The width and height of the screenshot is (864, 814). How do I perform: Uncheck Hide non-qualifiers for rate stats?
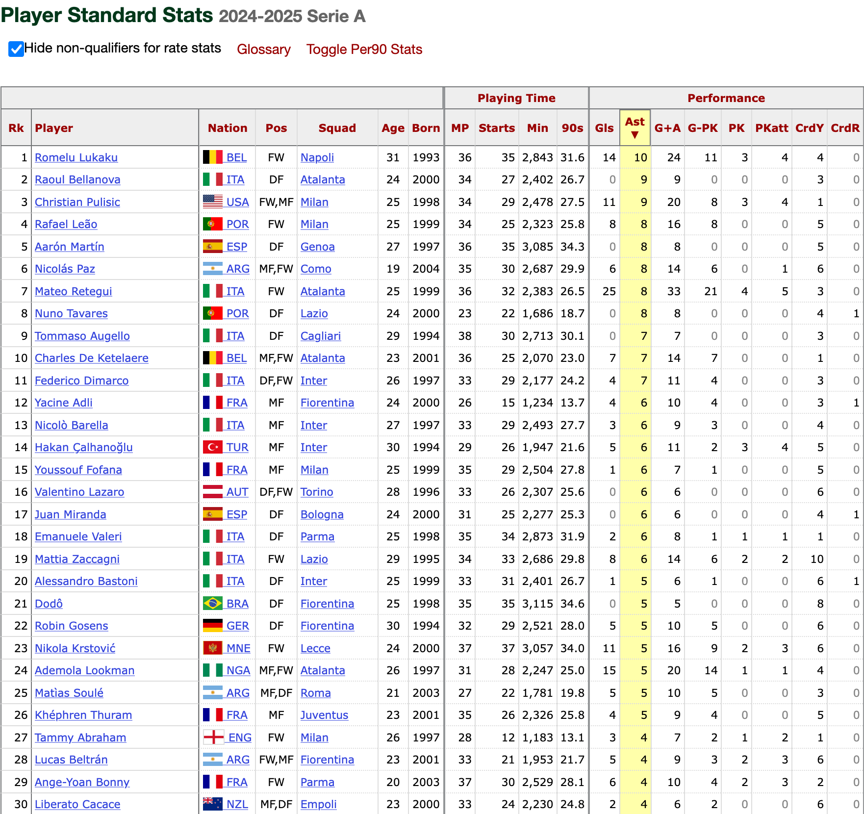click(16, 49)
